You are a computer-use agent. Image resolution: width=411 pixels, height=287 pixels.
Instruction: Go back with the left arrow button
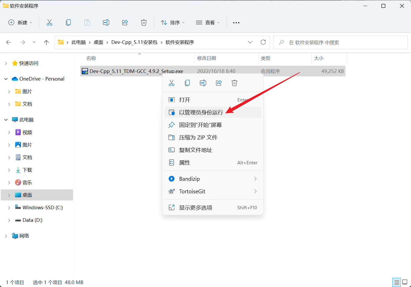(9, 42)
